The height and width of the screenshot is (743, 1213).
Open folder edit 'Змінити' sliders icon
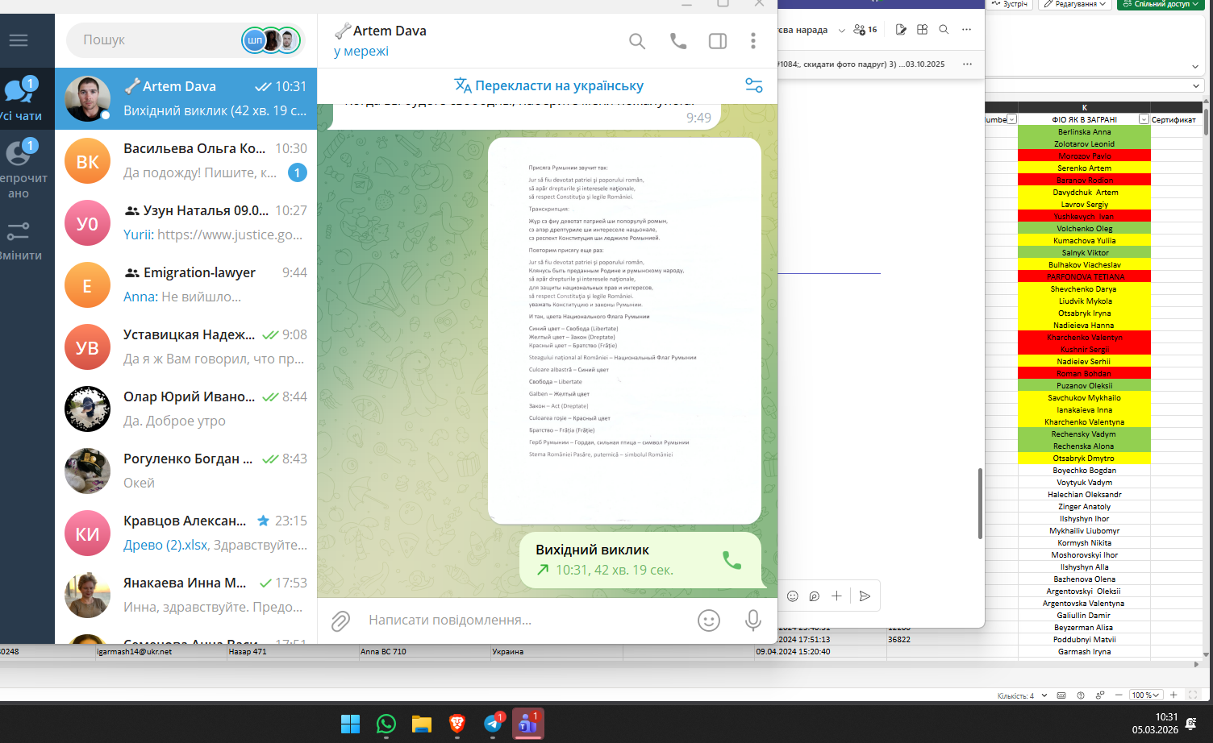point(19,239)
